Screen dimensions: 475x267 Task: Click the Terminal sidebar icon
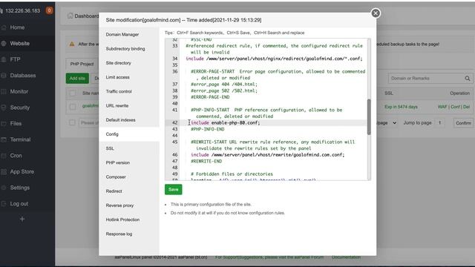click(x=4, y=139)
